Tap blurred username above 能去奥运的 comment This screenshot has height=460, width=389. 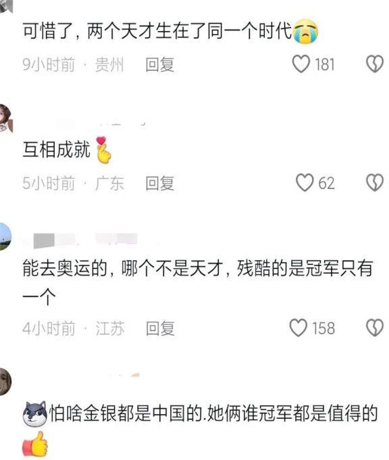click(x=85, y=240)
